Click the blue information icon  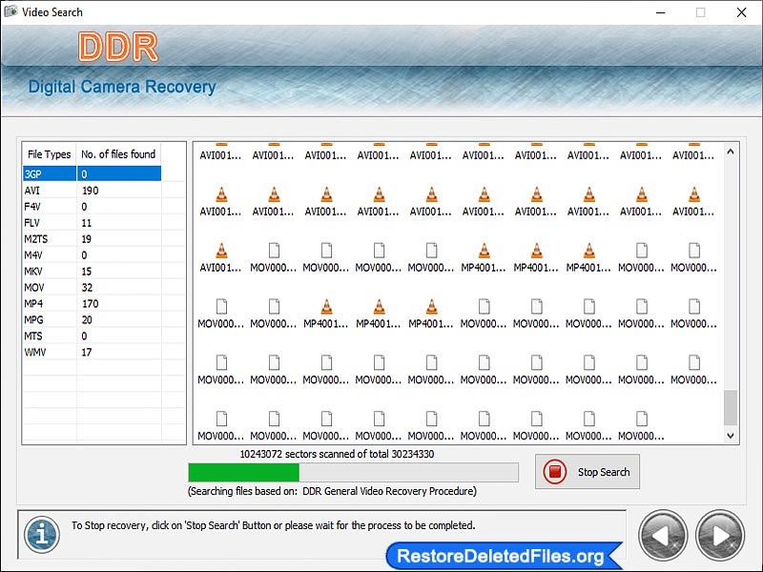pos(42,535)
